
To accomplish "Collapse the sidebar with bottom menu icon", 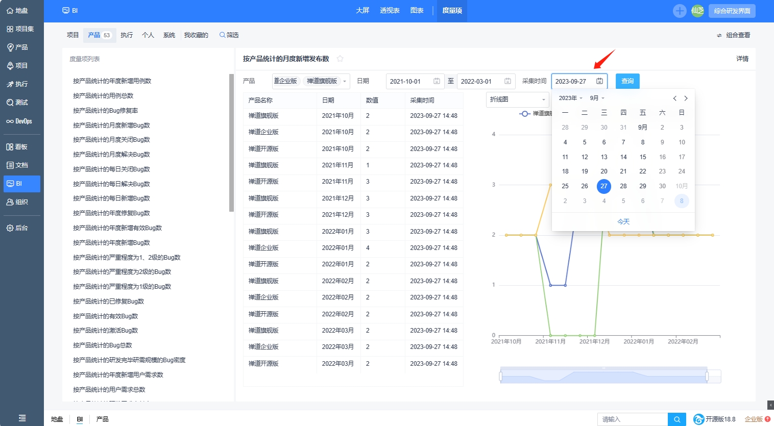I will coord(22,418).
